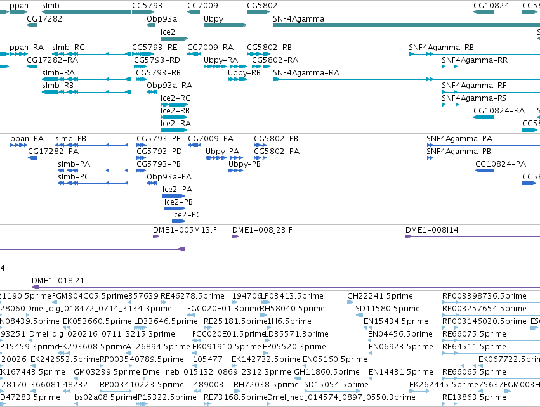Click the ppan gene label
The image size is (540, 407).
click(x=19, y=6)
